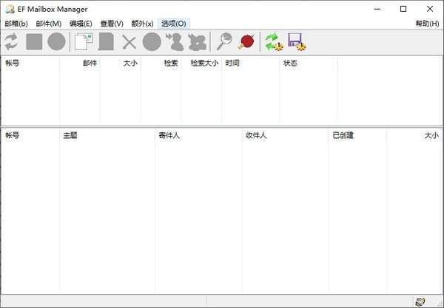
Task: Click the single user with arrow icon
Action: [x=175, y=42]
